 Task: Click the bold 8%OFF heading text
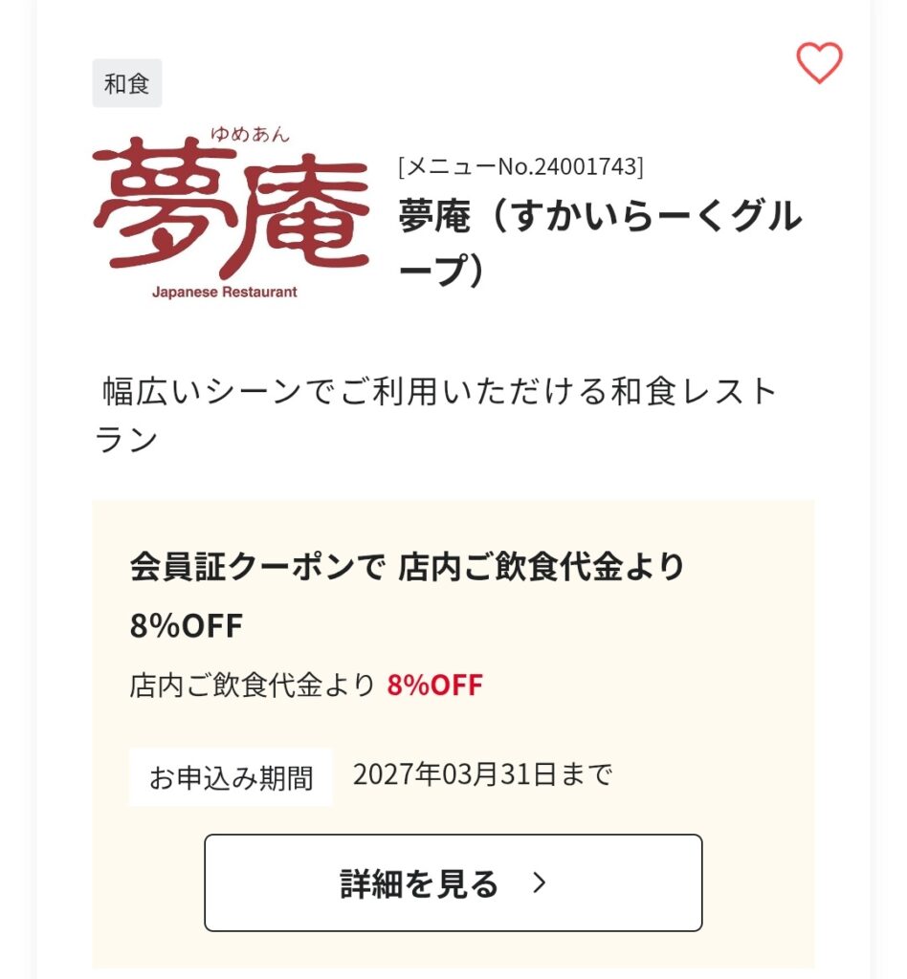(x=187, y=625)
